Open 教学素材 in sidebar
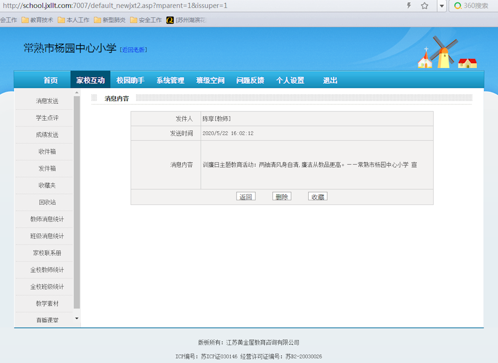The image size is (498, 363). click(47, 303)
